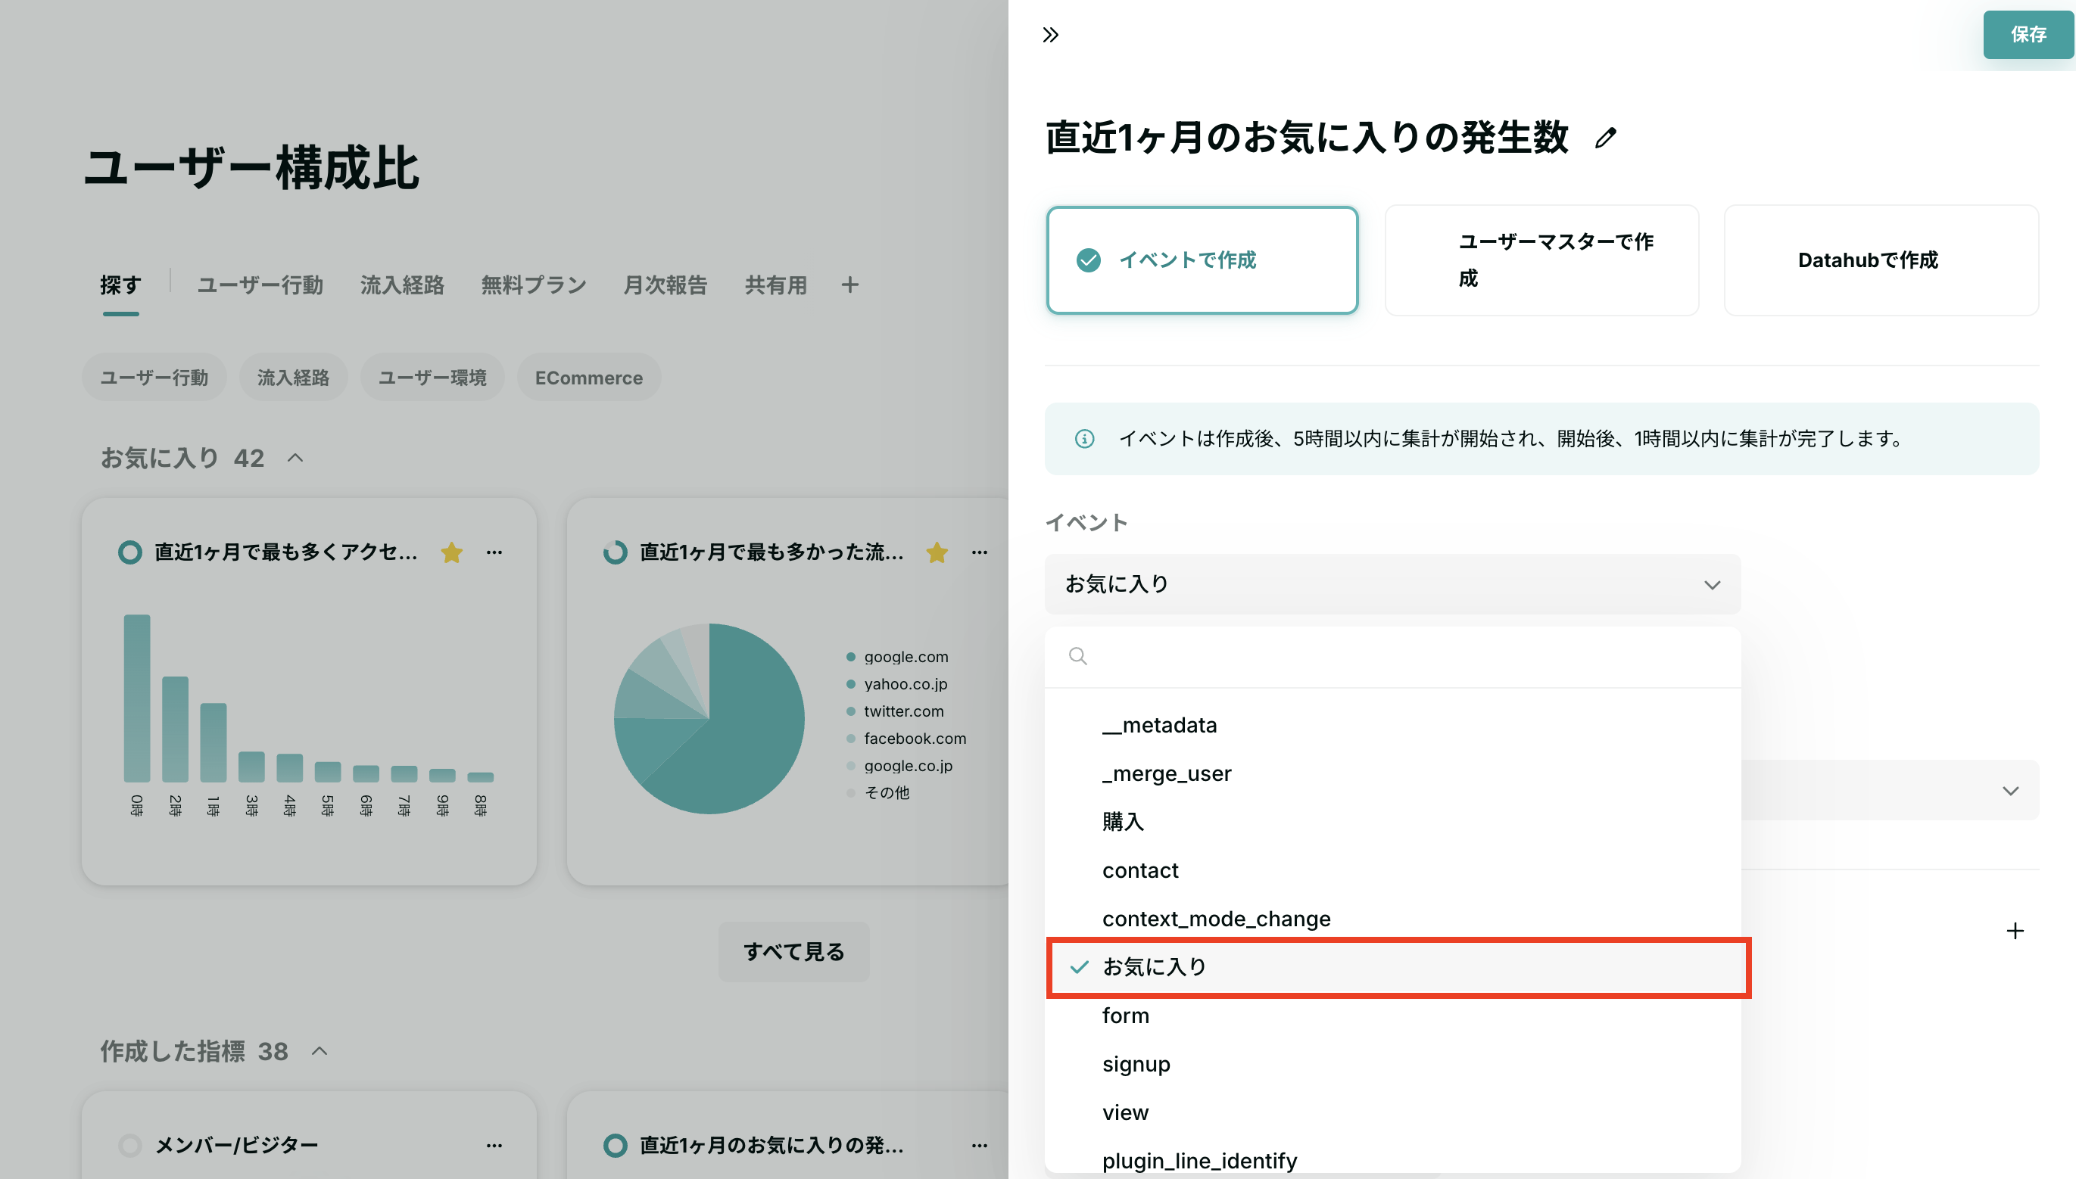
Task: Open more menu on 流入 pie chart card
Action: point(979,552)
